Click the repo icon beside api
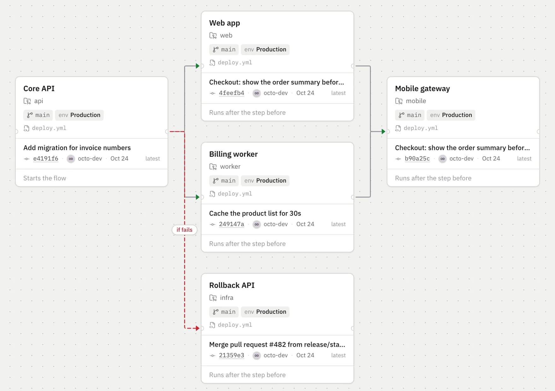Screen dimensions: 555x391 27,101
